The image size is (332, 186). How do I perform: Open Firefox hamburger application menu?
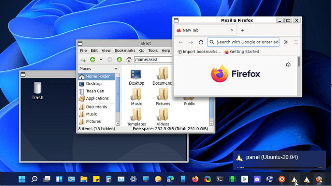[296, 42]
